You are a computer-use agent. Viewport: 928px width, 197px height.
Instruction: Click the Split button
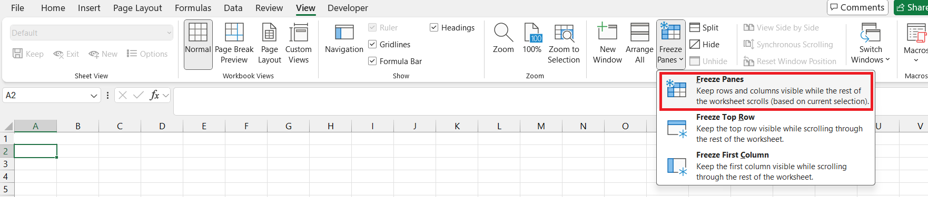(704, 28)
